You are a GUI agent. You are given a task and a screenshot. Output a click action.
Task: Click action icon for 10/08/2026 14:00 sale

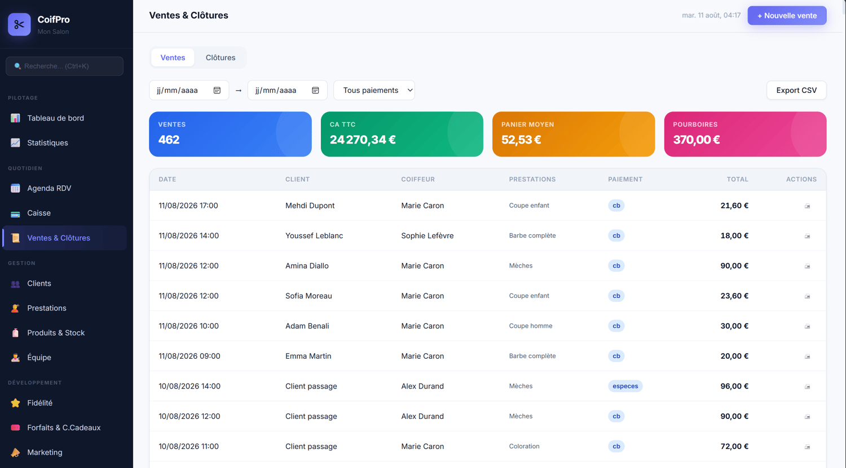pyautogui.click(x=808, y=387)
